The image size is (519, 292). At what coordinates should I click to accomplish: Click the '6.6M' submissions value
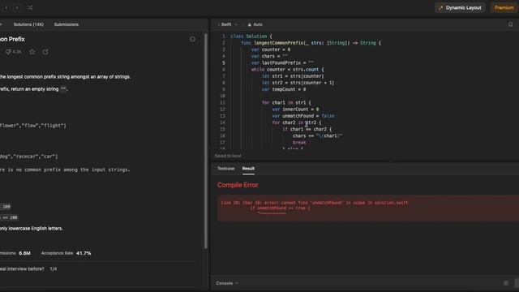[24, 253]
